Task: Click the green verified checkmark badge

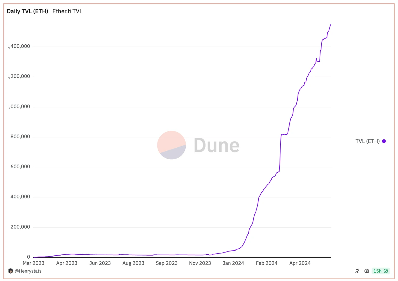Action: tap(386, 271)
